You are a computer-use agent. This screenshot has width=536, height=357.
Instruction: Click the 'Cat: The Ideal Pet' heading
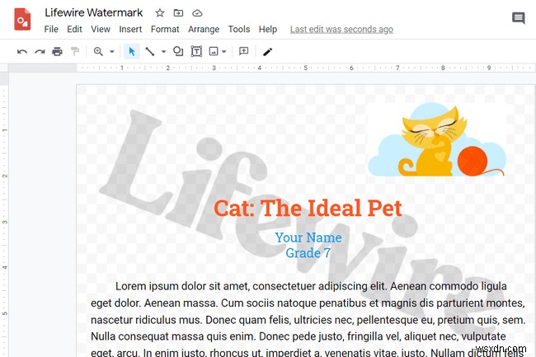click(308, 208)
